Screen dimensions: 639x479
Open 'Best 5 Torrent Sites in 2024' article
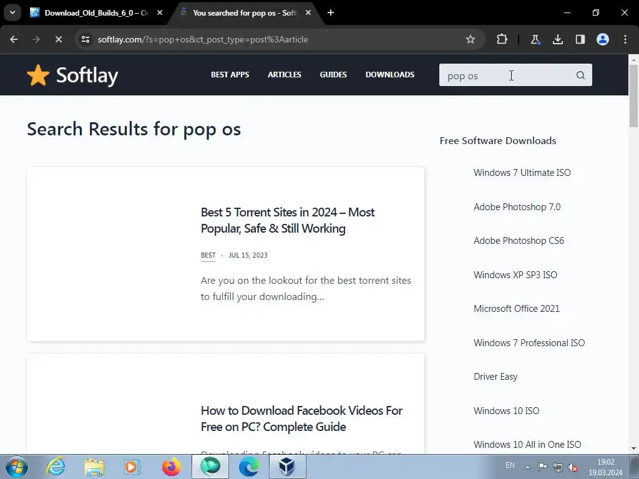point(287,220)
